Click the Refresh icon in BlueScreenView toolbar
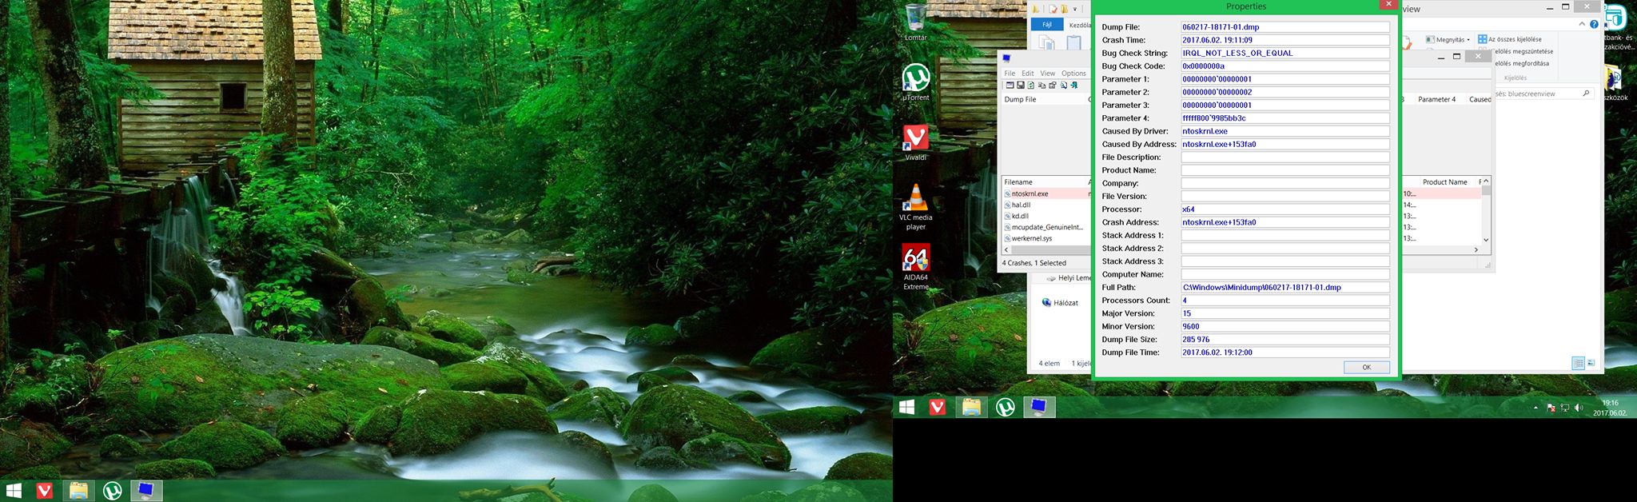 click(1031, 85)
